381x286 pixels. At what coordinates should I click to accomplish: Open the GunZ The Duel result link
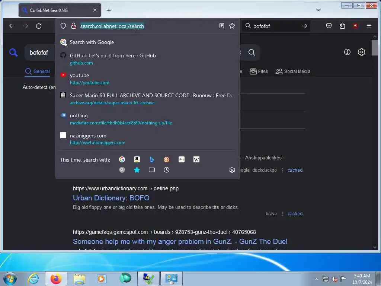180,241
